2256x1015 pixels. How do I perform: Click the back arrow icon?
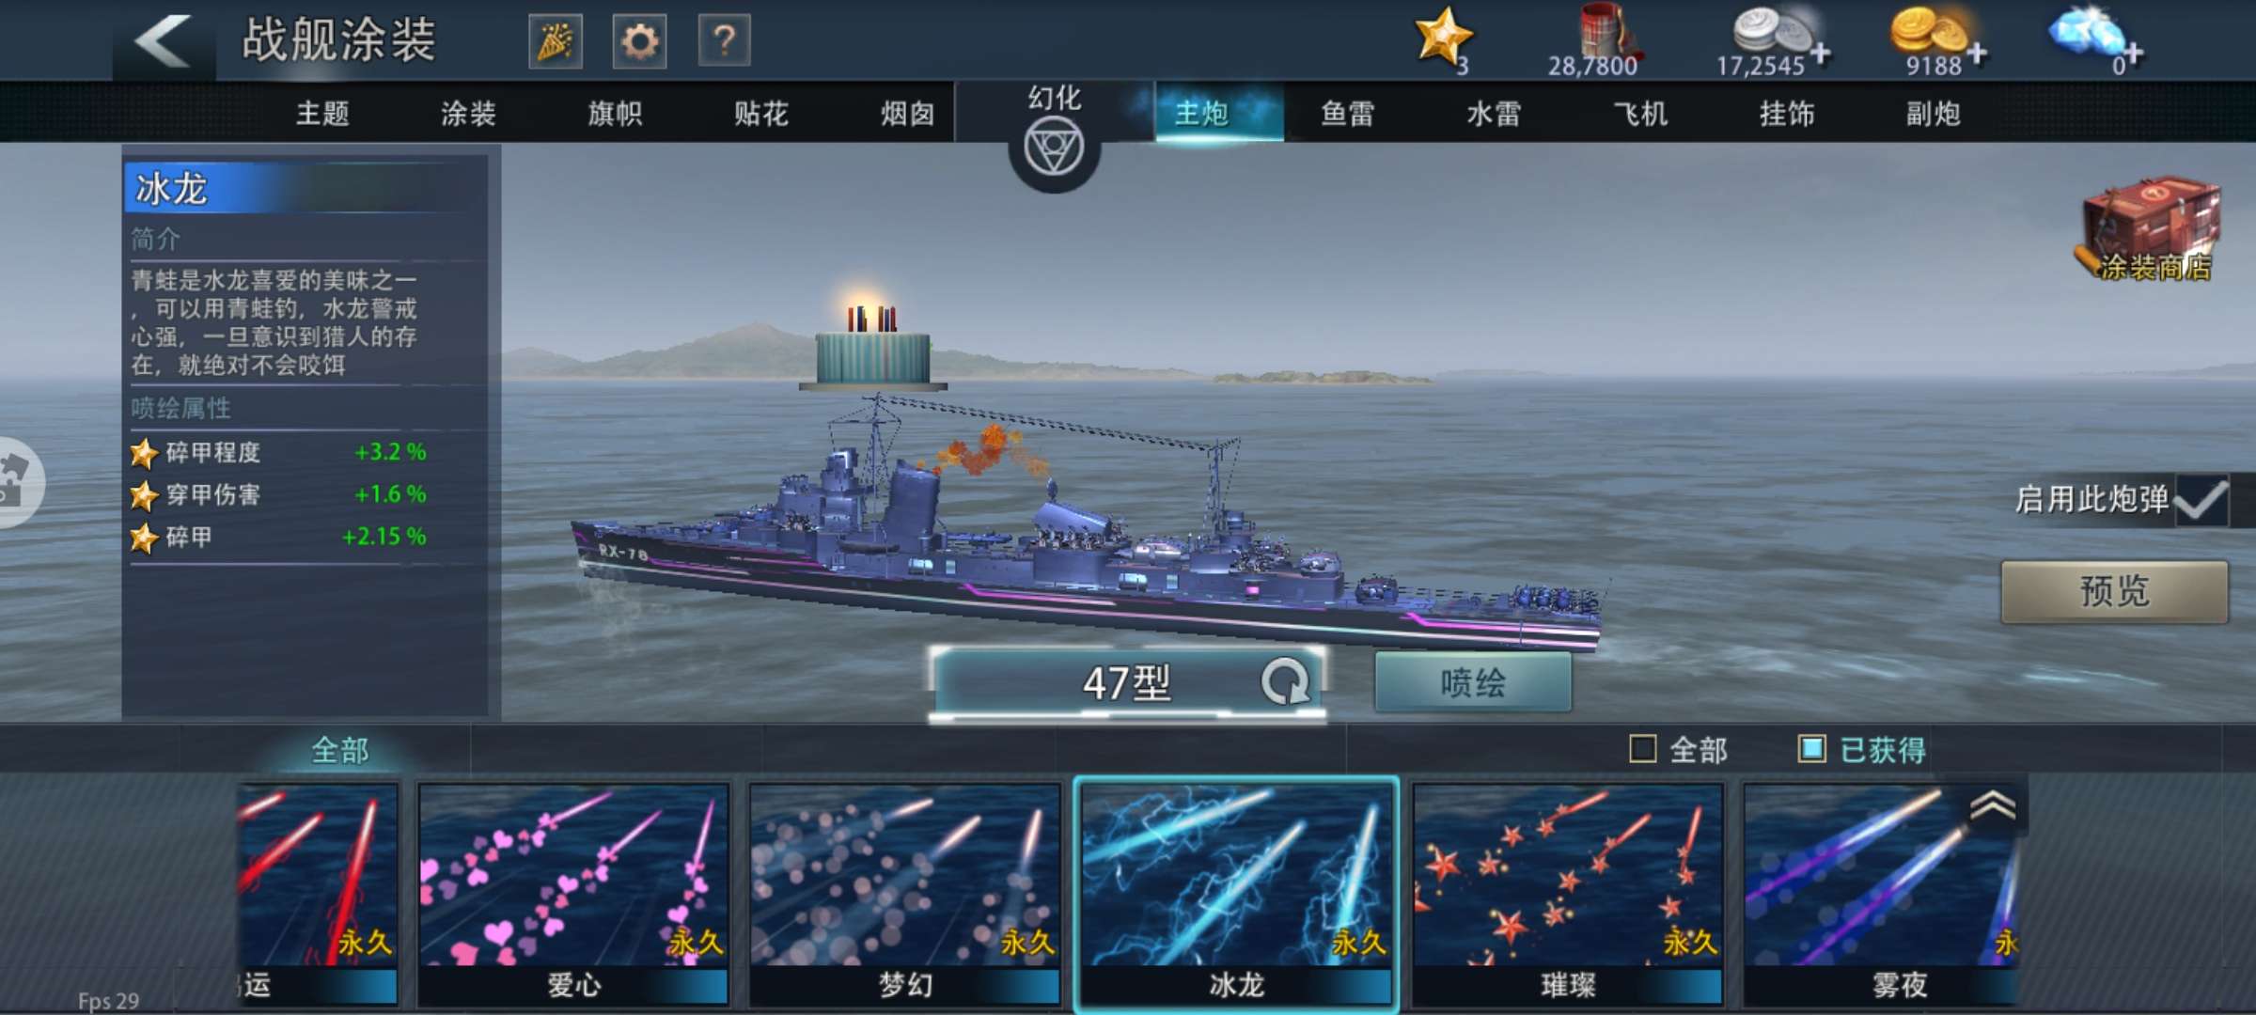point(162,41)
